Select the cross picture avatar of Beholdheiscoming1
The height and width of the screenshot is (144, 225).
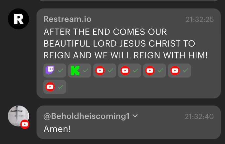18,116
